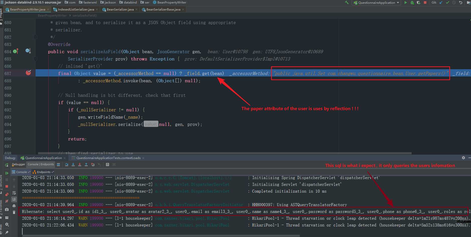
Task: Click the BeanPropertyWriter class in navigation bar
Action: pyautogui.click(x=169, y=3)
